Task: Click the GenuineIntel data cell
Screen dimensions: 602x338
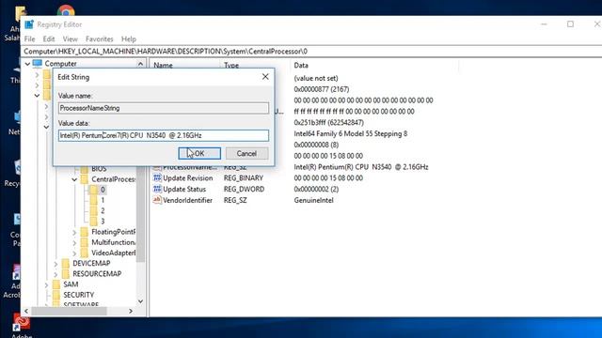Action: [x=313, y=200]
